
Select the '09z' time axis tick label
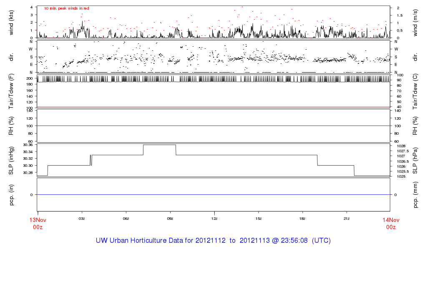pyautogui.click(x=170, y=219)
